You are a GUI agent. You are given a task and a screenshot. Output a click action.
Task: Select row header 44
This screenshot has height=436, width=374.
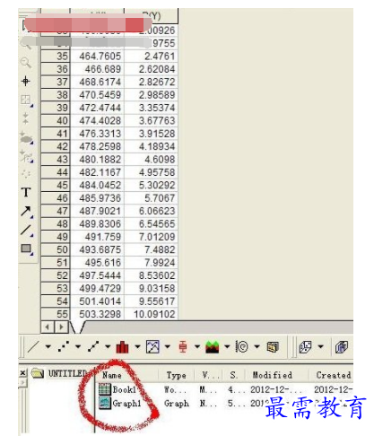coord(56,172)
